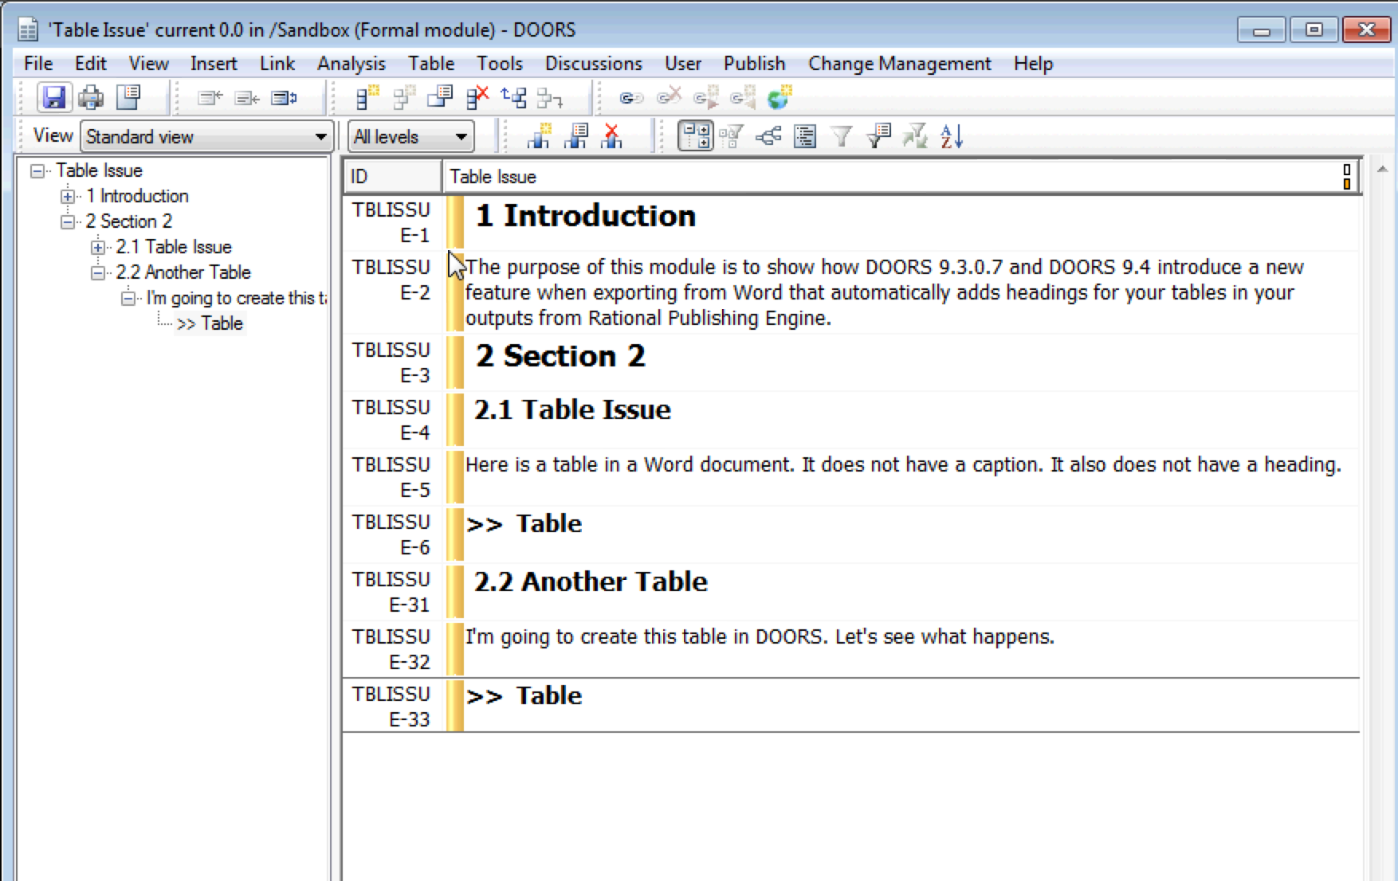Collapse the 2.2 Another Table tree node
This screenshot has height=881, width=1398.
(x=98, y=272)
